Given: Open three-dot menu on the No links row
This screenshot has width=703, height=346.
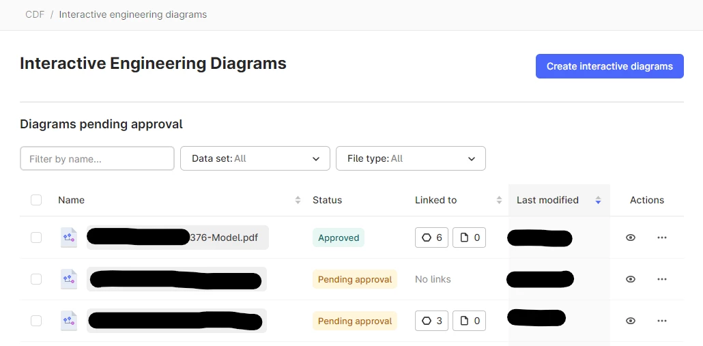Looking at the screenshot, I should pyautogui.click(x=661, y=279).
